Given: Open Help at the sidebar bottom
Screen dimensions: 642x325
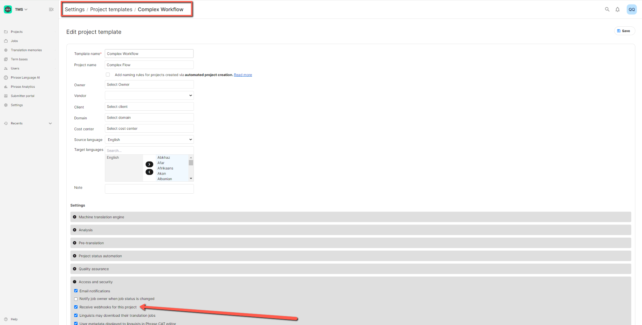Looking at the screenshot, I should point(14,319).
